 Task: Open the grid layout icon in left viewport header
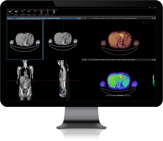click(x=10, y=18)
